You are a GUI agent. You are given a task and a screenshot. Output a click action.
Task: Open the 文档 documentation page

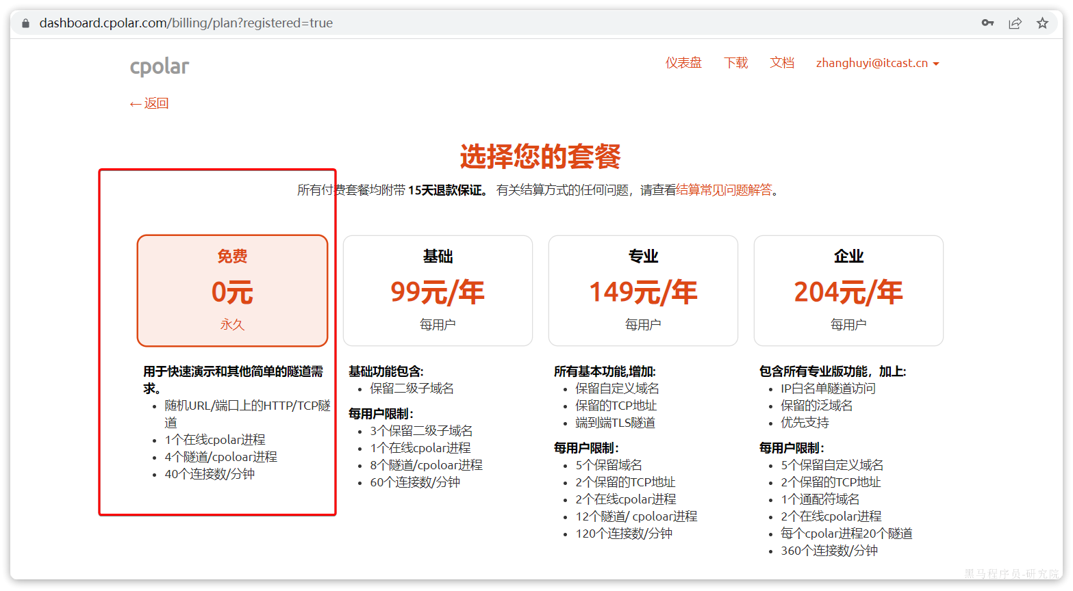click(782, 63)
